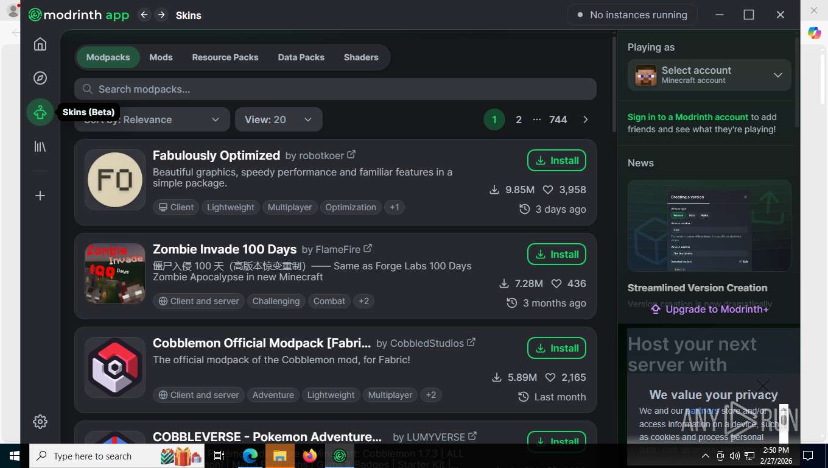
Task: Click the Steve avatar in account selector
Action: pyautogui.click(x=646, y=75)
